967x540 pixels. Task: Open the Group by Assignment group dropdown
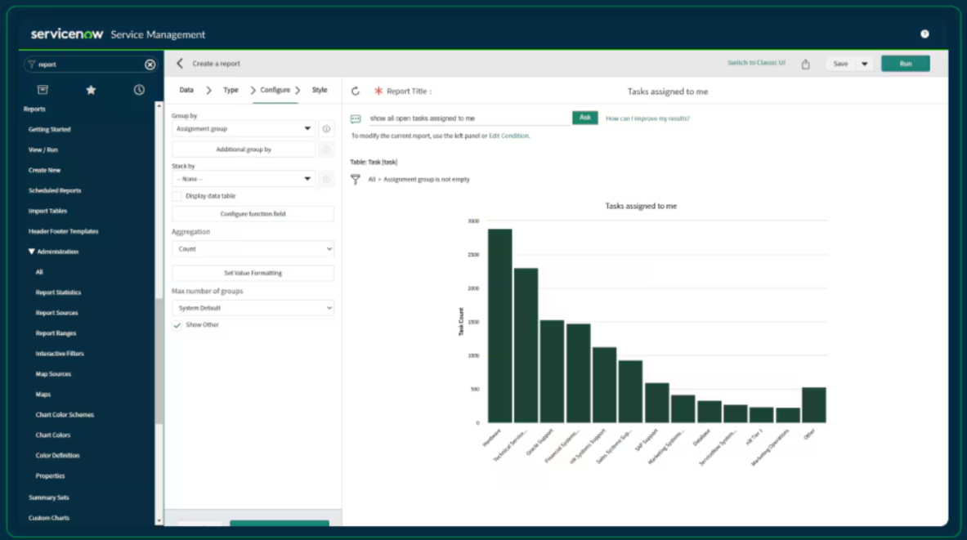[x=244, y=129]
